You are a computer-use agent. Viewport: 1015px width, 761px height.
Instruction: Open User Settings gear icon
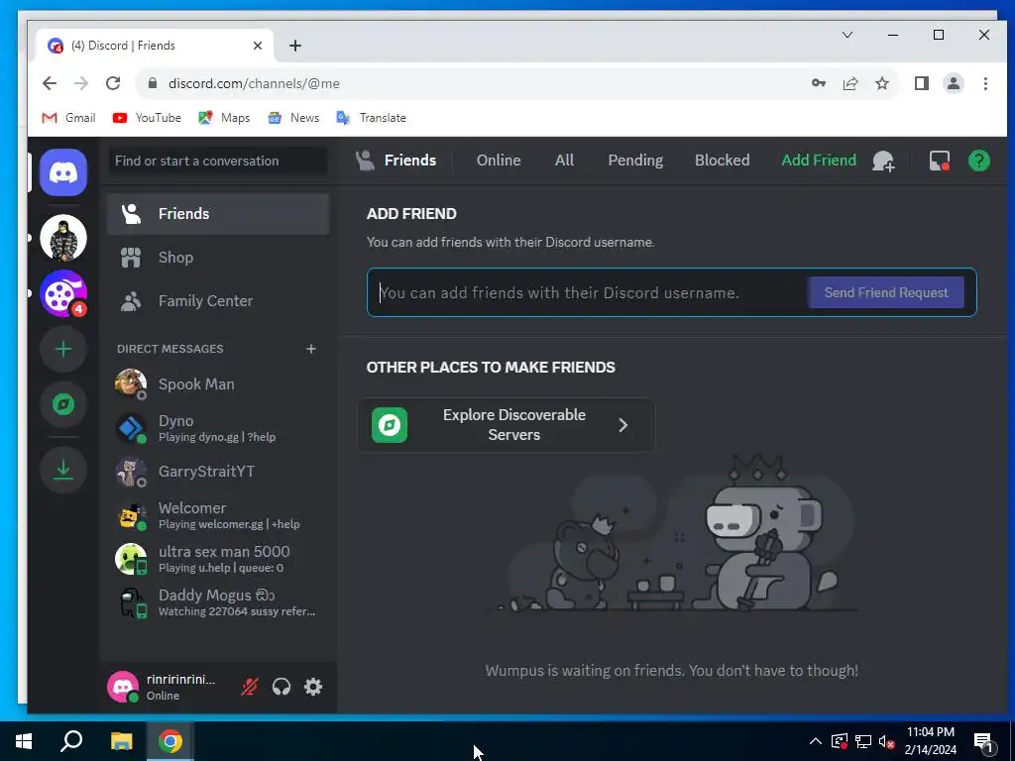click(313, 687)
